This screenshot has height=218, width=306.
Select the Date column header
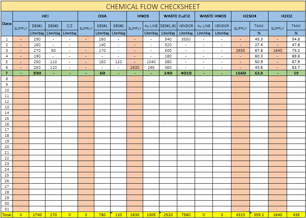click(7, 23)
